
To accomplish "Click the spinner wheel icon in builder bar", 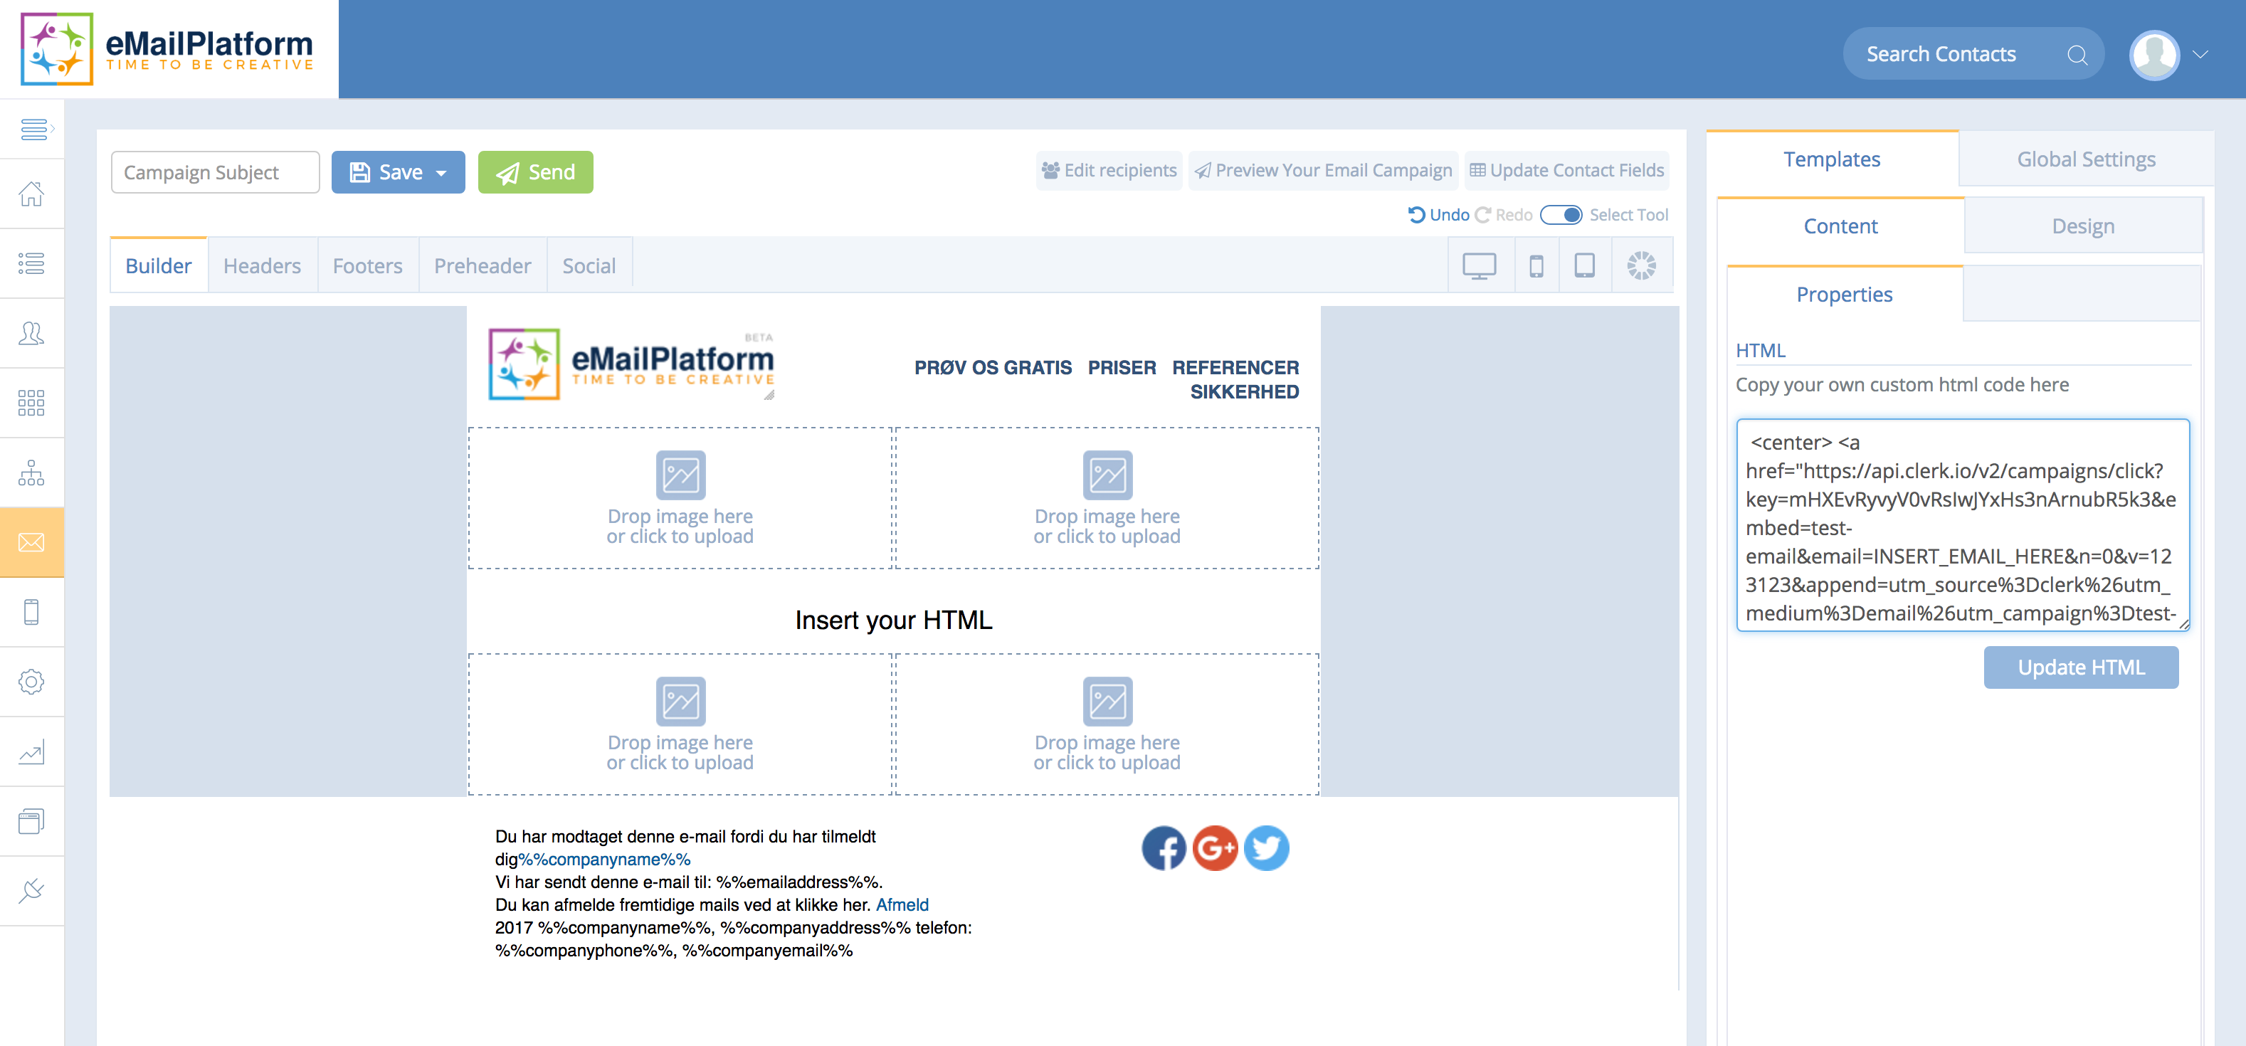I will [1641, 265].
